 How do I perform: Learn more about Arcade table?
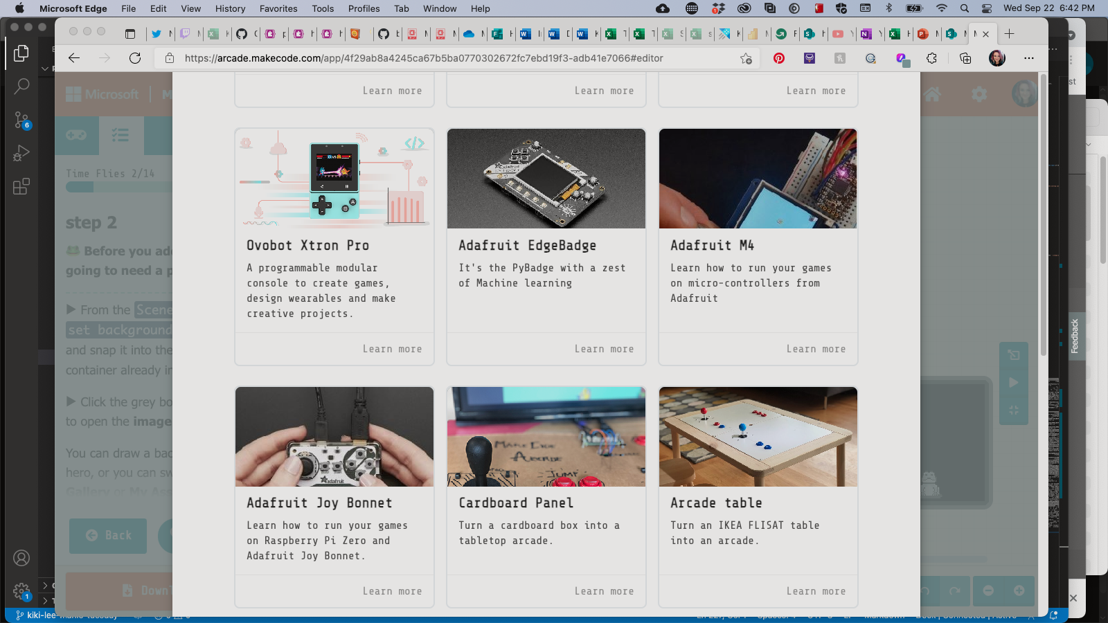[x=816, y=591]
